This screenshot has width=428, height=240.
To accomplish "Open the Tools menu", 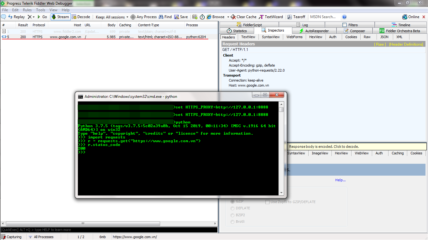I will 40,10.
